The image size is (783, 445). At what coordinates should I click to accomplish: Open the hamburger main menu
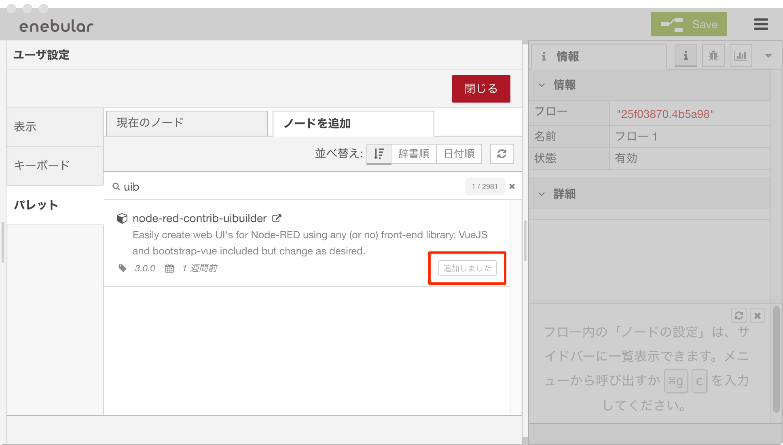click(x=761, y=24)
